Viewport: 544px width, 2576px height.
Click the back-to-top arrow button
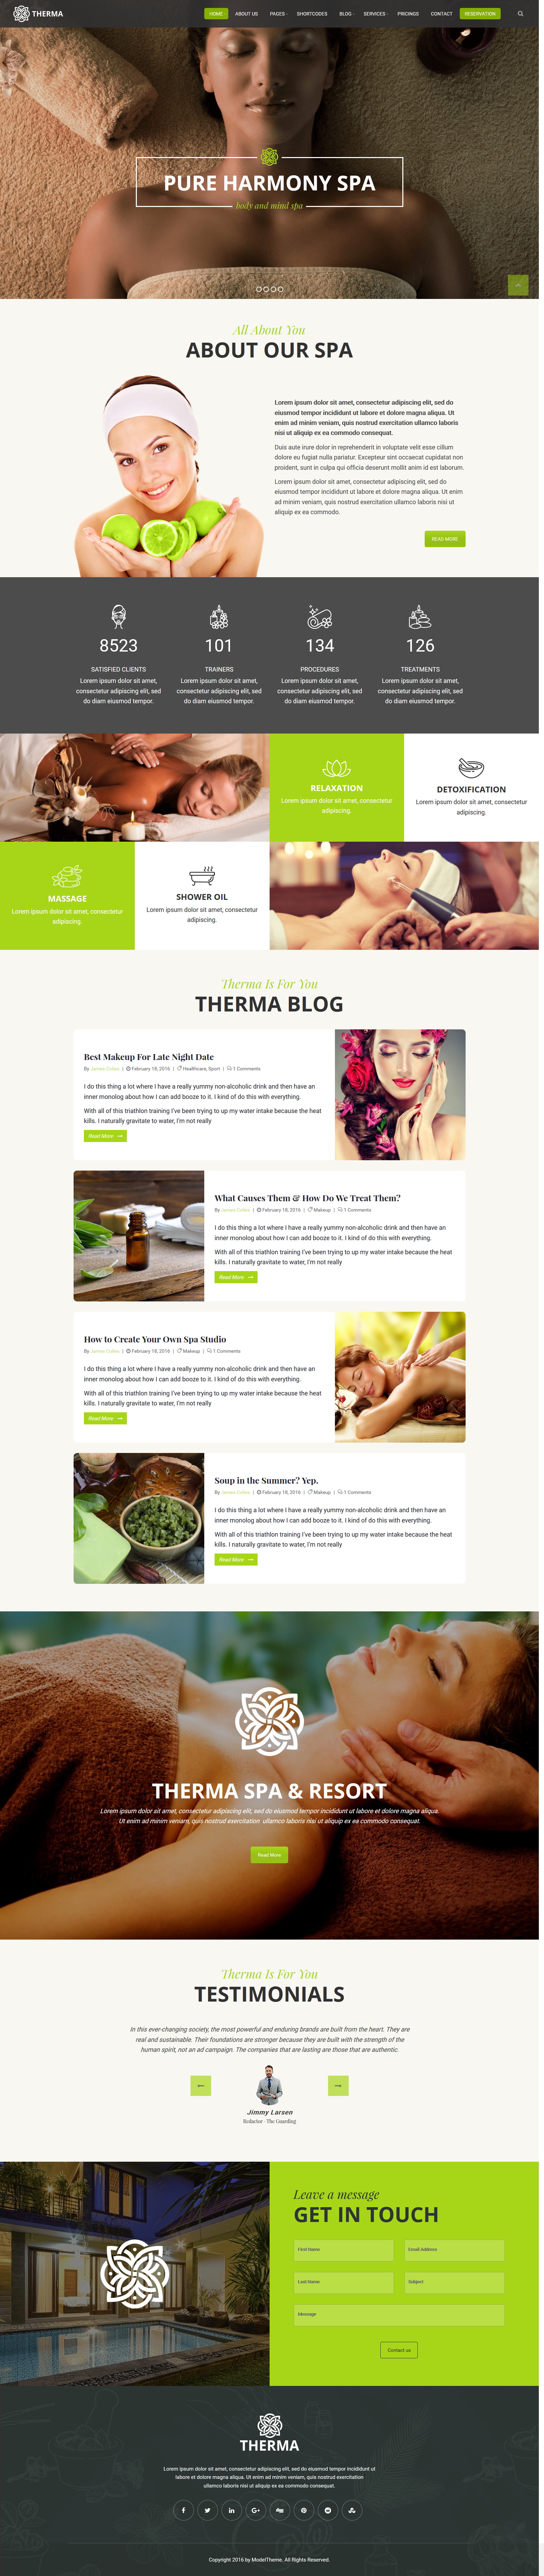point(518,285)
